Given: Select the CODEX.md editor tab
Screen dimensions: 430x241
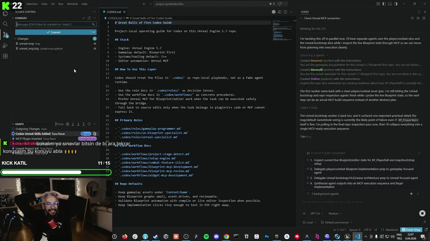Looking at the screenshot, I should [x=114, y=12].
